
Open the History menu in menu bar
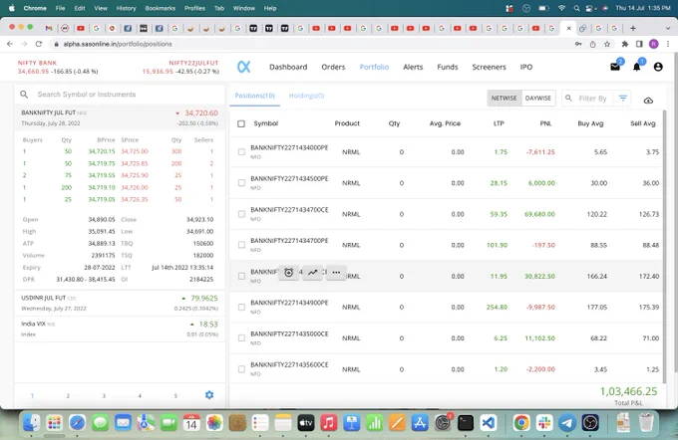126,8
